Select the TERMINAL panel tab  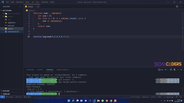(50, 70)
